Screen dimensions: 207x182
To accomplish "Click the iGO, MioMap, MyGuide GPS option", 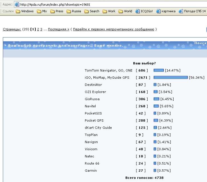I will click(107, 78).
